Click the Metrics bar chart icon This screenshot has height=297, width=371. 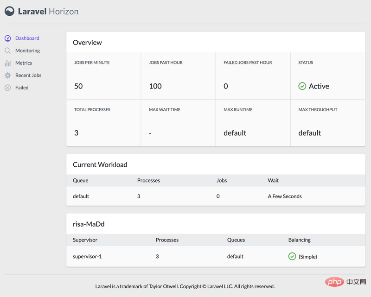coord(8,63)
